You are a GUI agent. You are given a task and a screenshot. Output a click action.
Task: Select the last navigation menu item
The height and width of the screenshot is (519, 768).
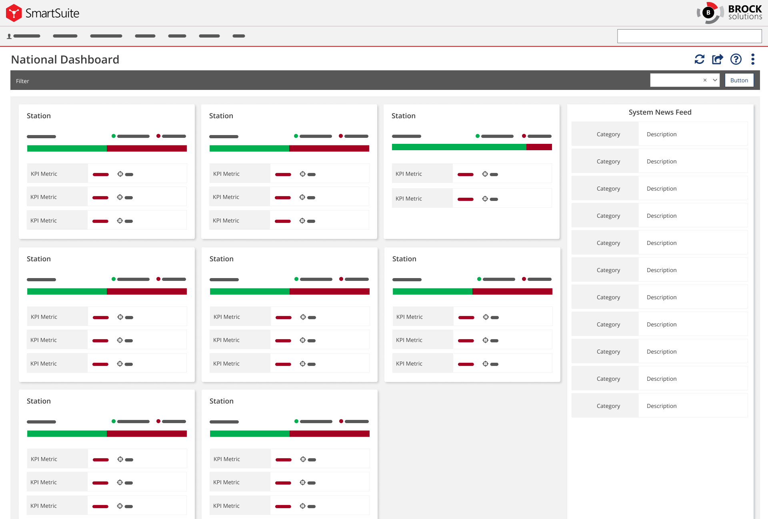[x=238, y=36]
